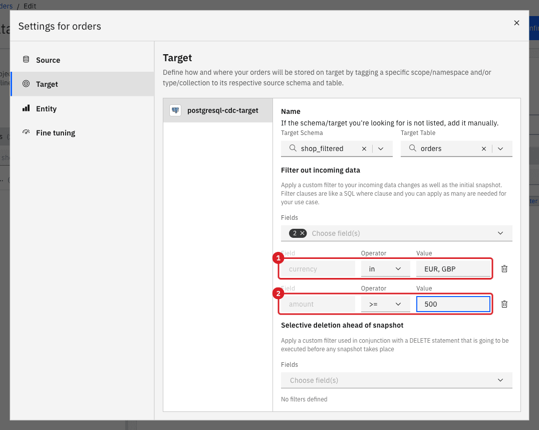This screenshot has height=430, width=539.
Task: Click the disabled currency field box
Action: 318,269
